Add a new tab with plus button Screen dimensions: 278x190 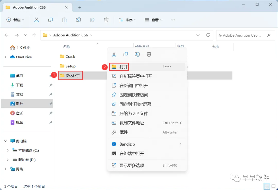click(x=80, y=7)
